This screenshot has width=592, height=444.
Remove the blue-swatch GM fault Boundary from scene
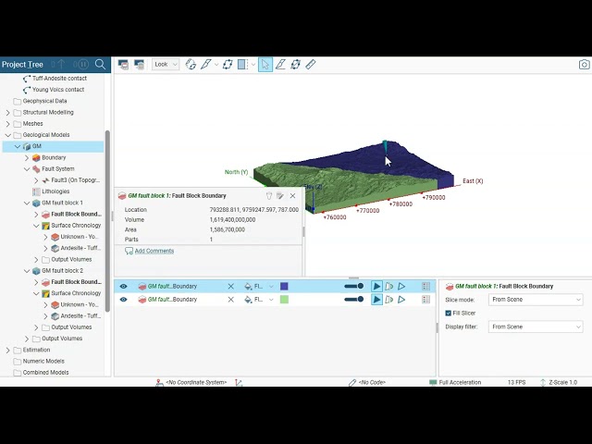230,287
